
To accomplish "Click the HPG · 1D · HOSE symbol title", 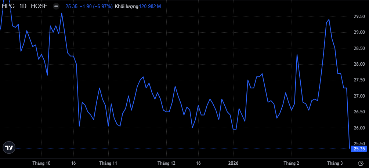I will pyautogui.click(x=24, y=7).
